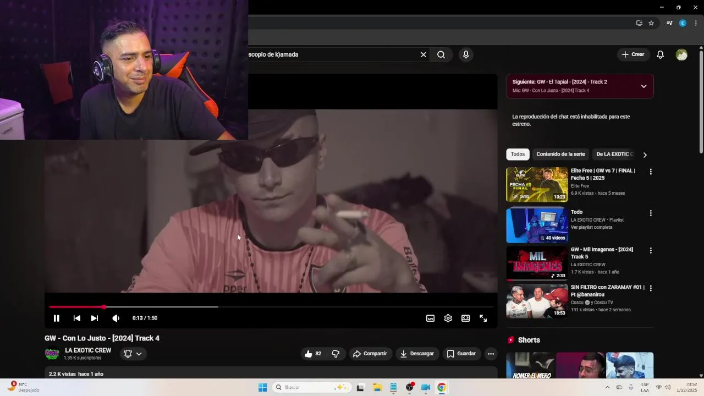Open the Compartir share dialog

370,354
